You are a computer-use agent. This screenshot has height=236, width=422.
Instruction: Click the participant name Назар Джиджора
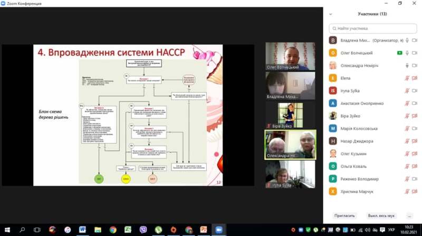point(357,141)
